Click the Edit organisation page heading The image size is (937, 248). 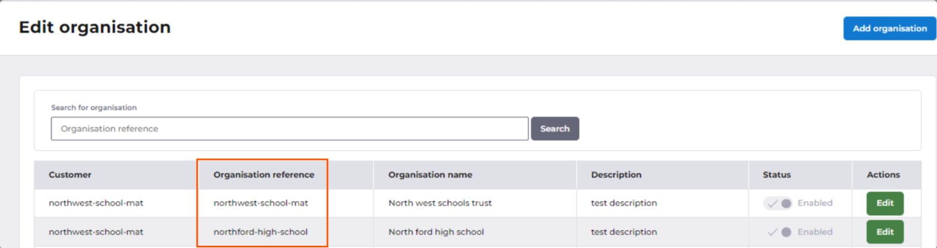point(95,27)
